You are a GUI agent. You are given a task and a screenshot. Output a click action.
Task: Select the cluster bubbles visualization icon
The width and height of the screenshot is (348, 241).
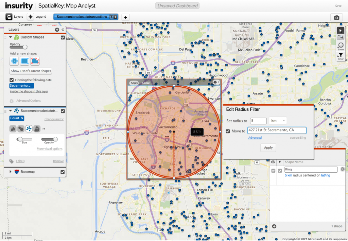[21, 129]
